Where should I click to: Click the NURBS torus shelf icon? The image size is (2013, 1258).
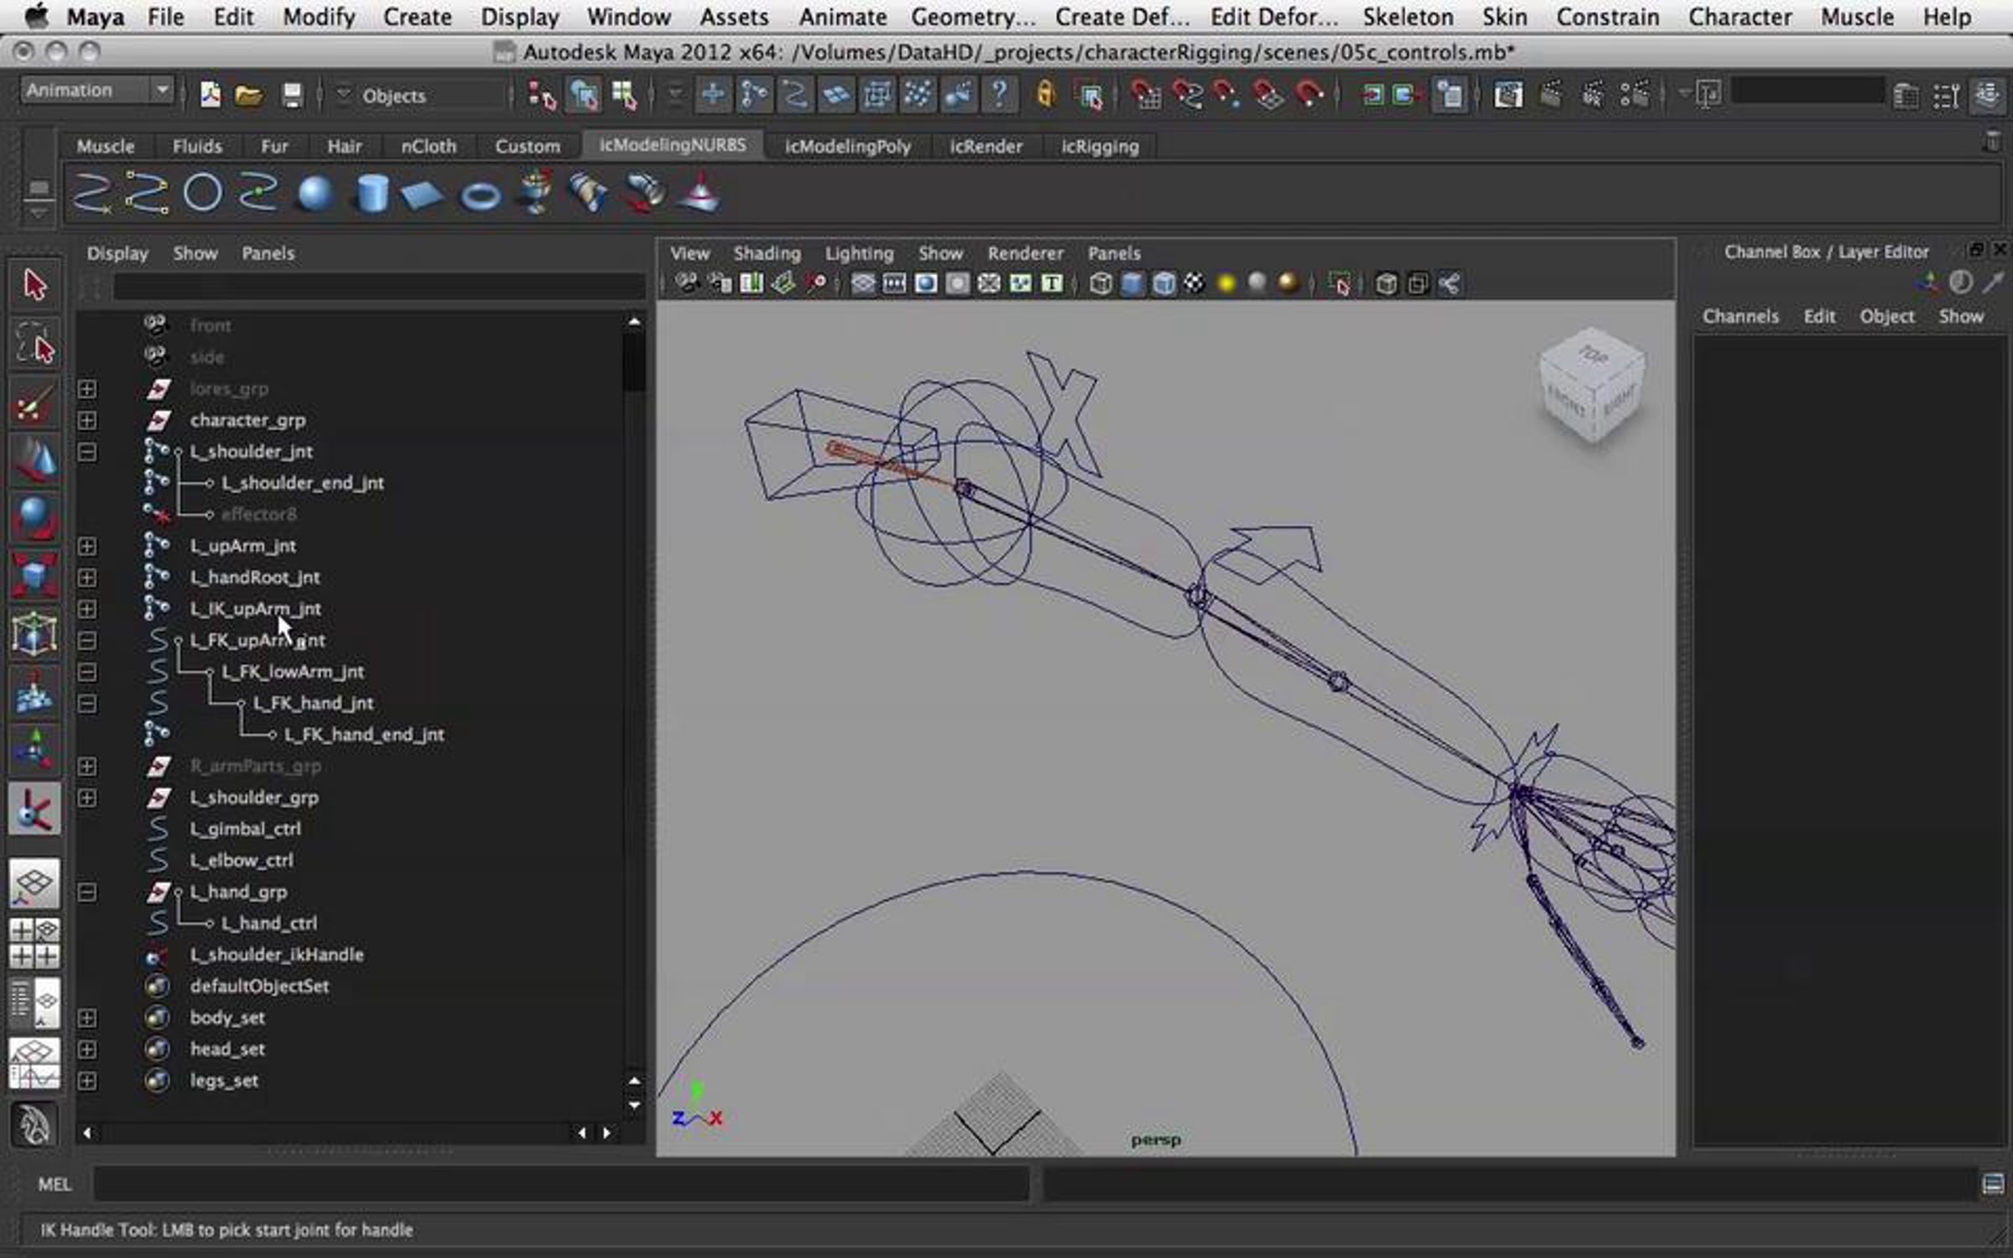481,196
